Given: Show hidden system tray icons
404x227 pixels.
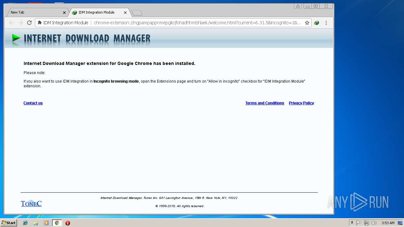Looking at the screenshot, I should 352,223.
